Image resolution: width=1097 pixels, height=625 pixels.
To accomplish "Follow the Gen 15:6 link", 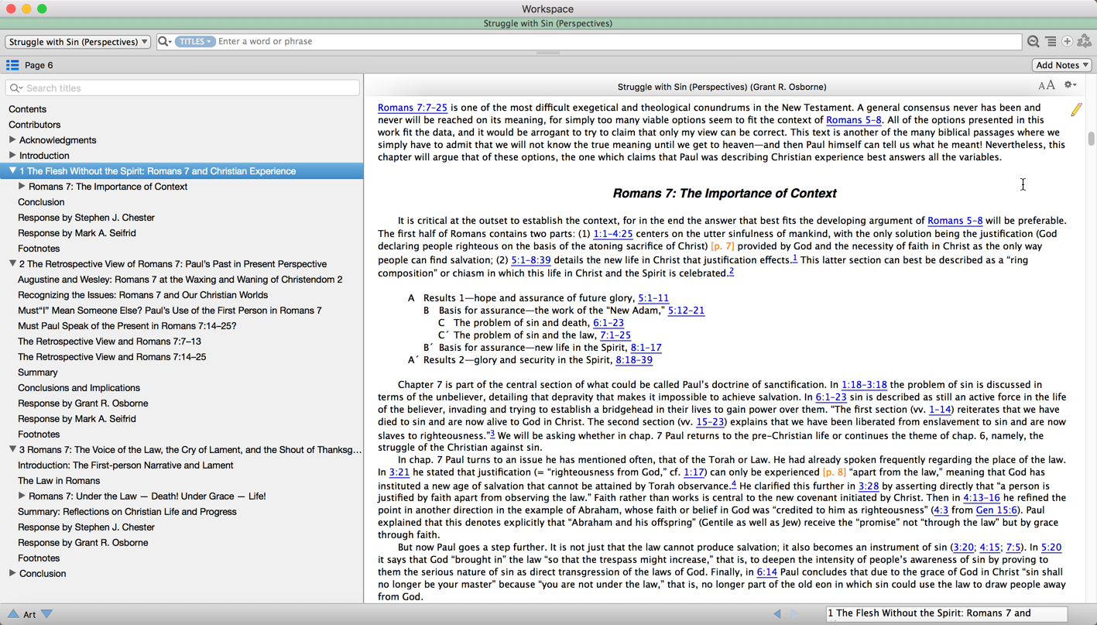I will [996, 510].
